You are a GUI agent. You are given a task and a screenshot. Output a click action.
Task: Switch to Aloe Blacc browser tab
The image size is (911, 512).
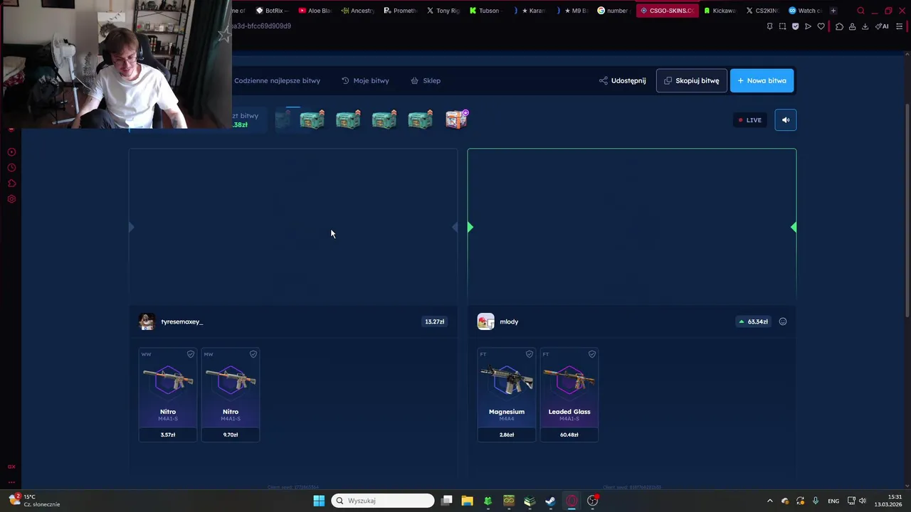[314, 11]
